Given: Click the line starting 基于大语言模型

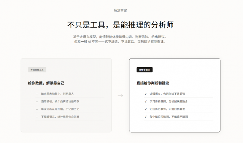Looking at the screenshot, I should point(120,37).
